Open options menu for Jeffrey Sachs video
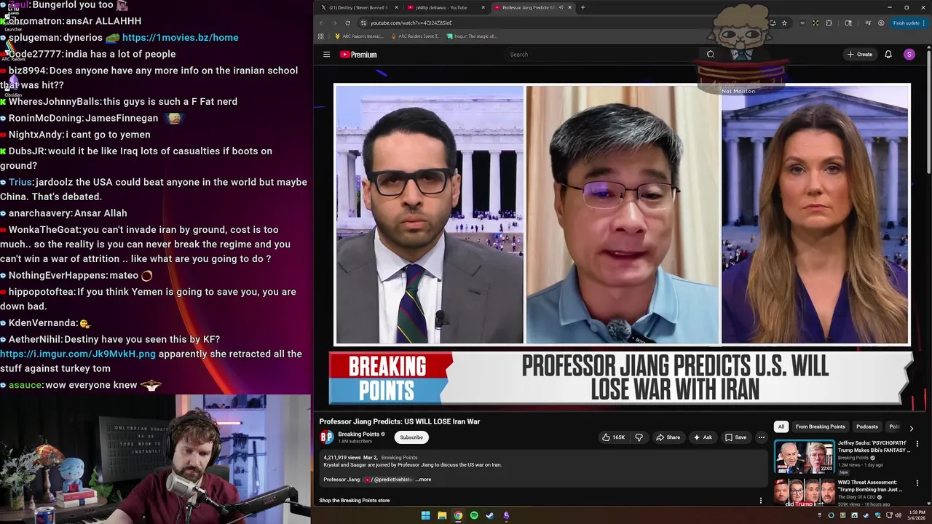The image size is (932, 524). click(x=917, y=444)
